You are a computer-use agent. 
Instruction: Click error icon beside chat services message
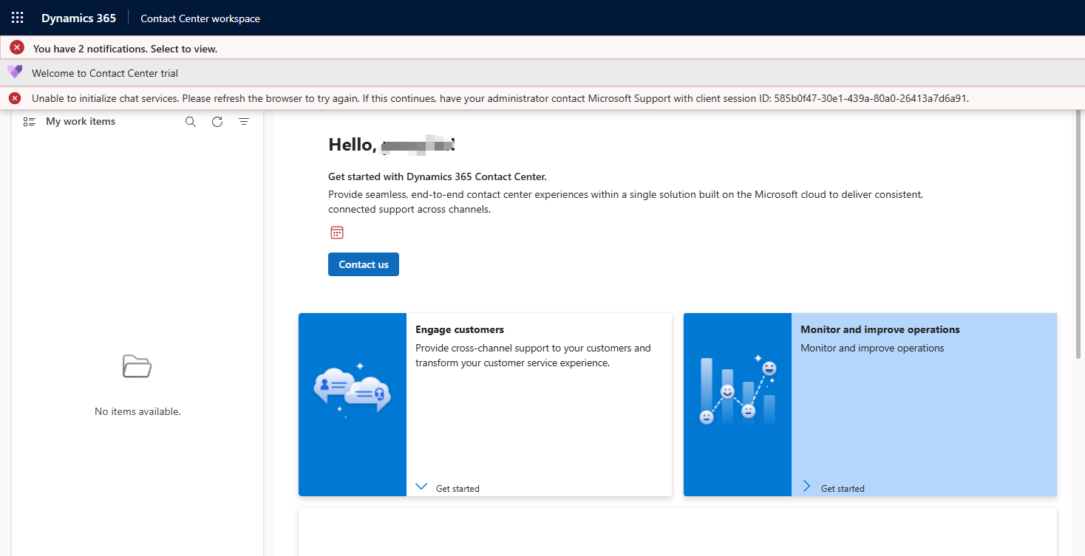pyautogui.click(x=15, y=98)
